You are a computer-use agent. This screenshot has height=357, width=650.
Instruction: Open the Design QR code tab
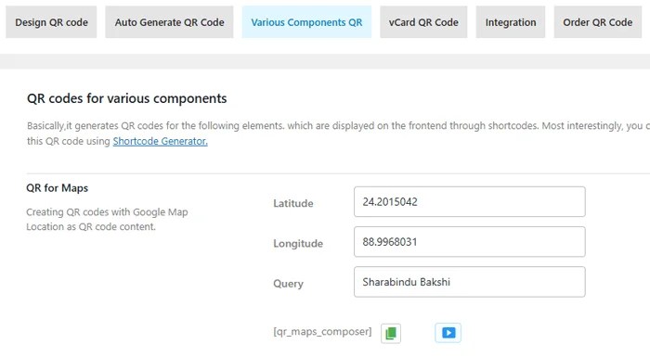[x=51, y=22]
